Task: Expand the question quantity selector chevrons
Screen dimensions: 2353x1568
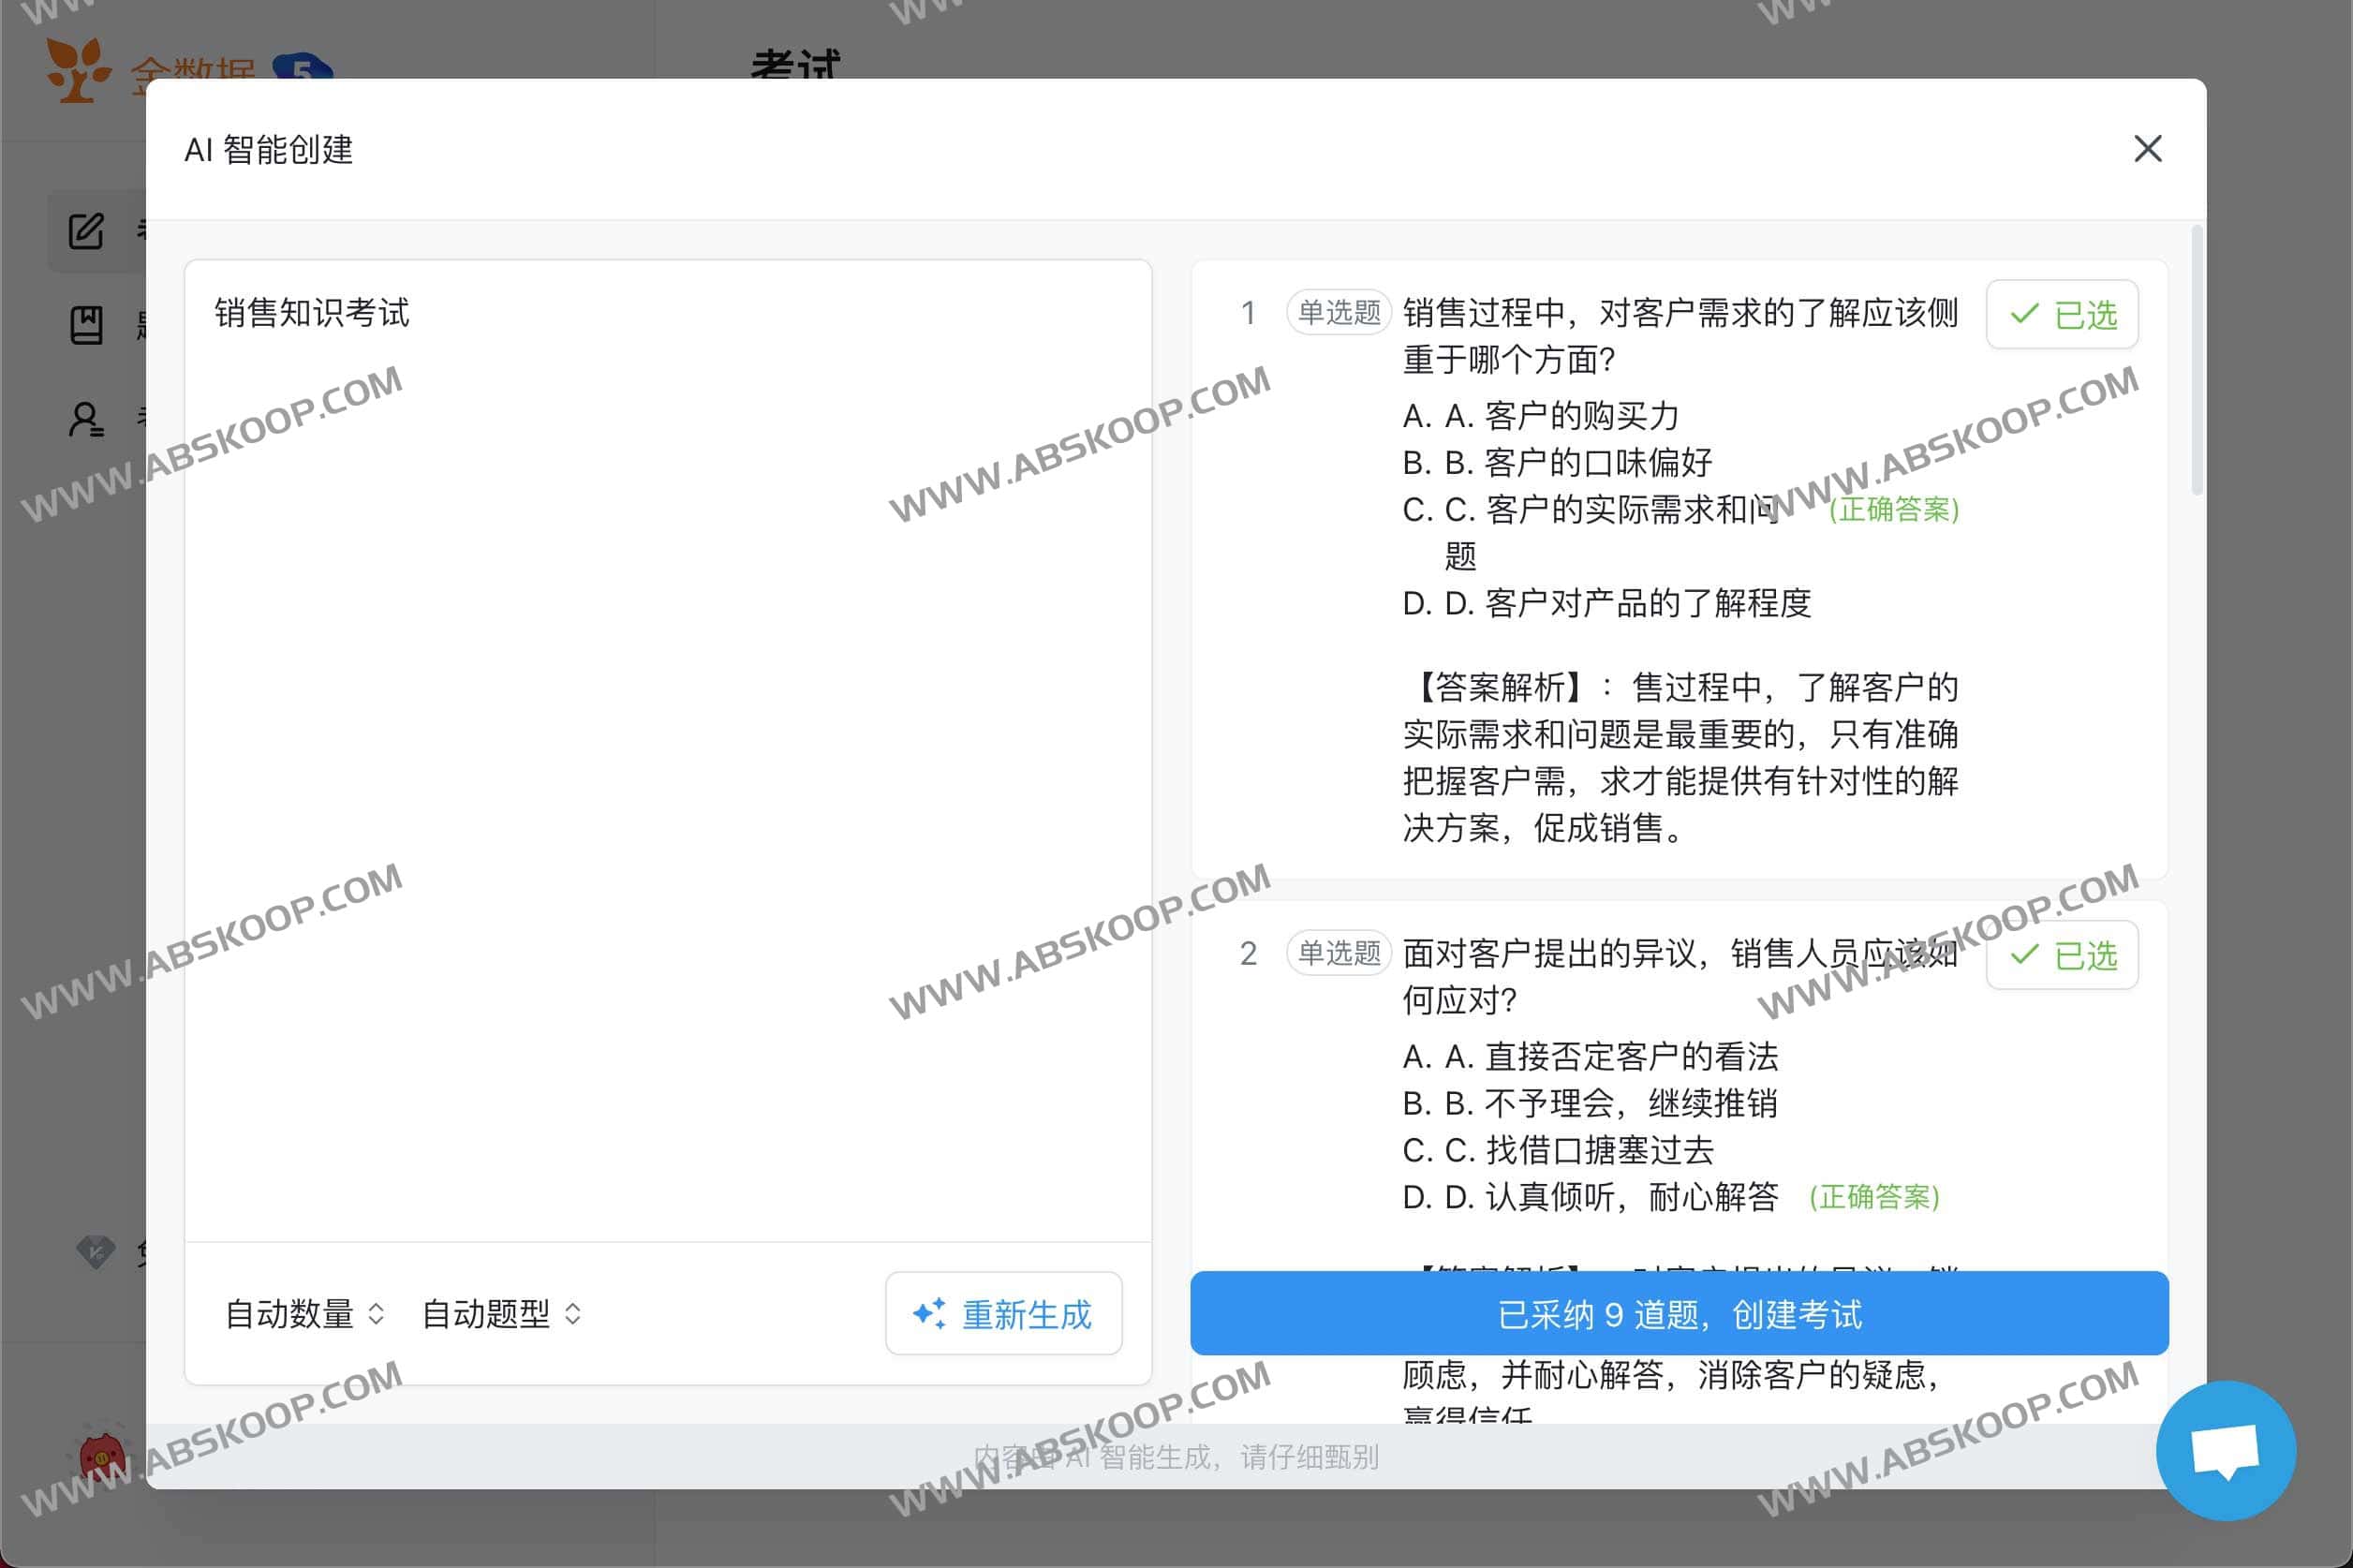Action: pos(378,1313)
